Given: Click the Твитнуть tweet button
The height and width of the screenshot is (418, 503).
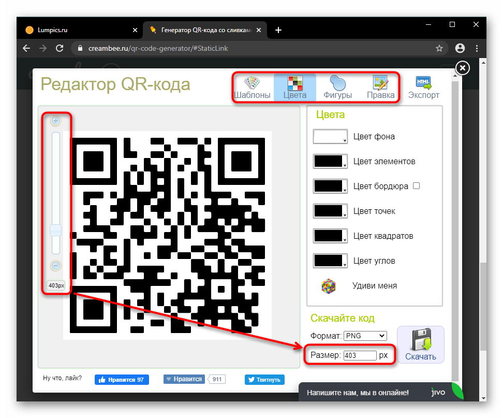Looking at the screenshot, I should 264,380.
